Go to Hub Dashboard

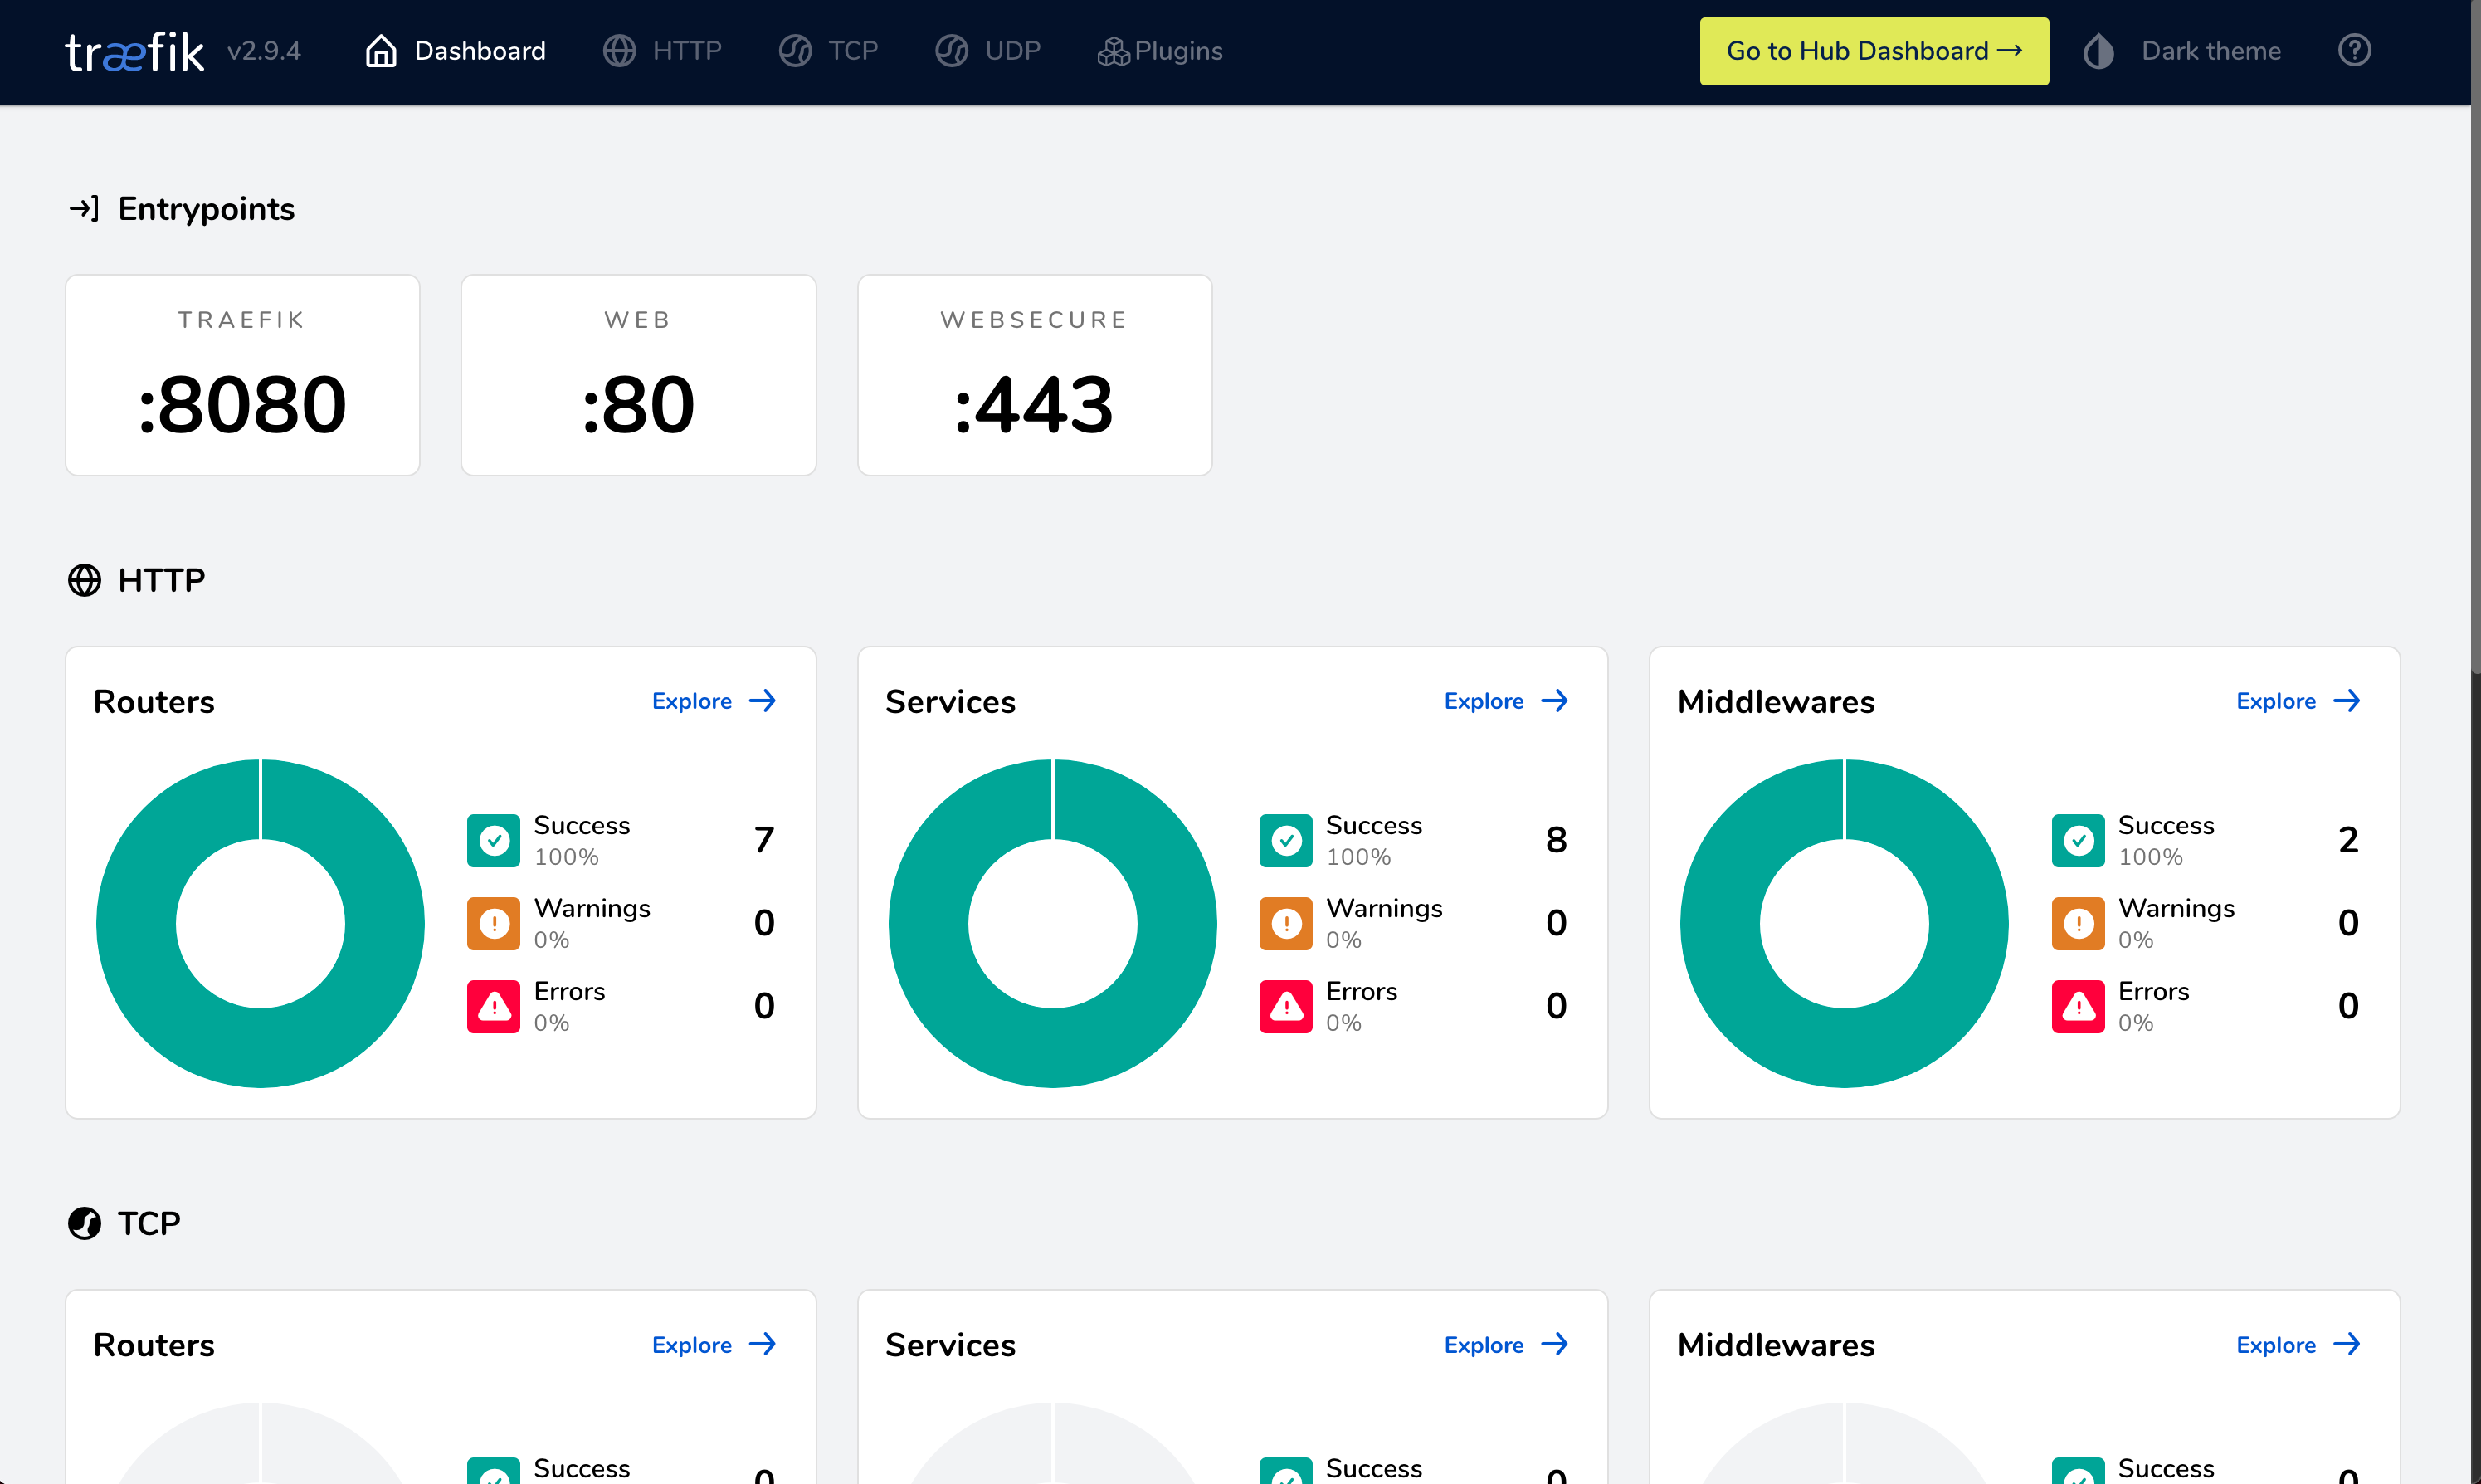coord(1874,51)
